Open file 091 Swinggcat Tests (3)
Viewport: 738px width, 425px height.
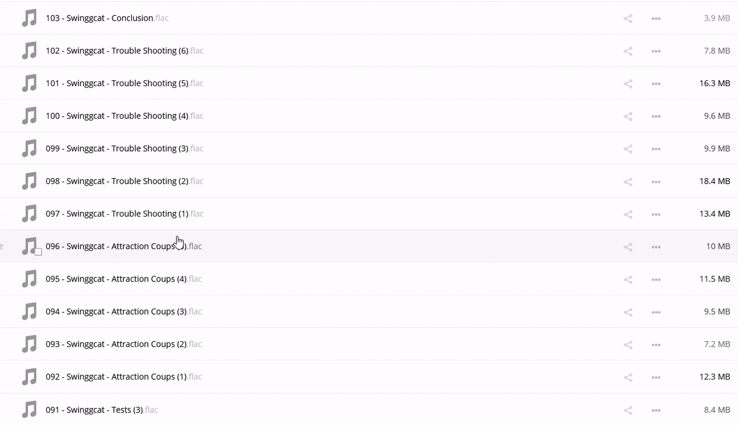coord(94,410)
